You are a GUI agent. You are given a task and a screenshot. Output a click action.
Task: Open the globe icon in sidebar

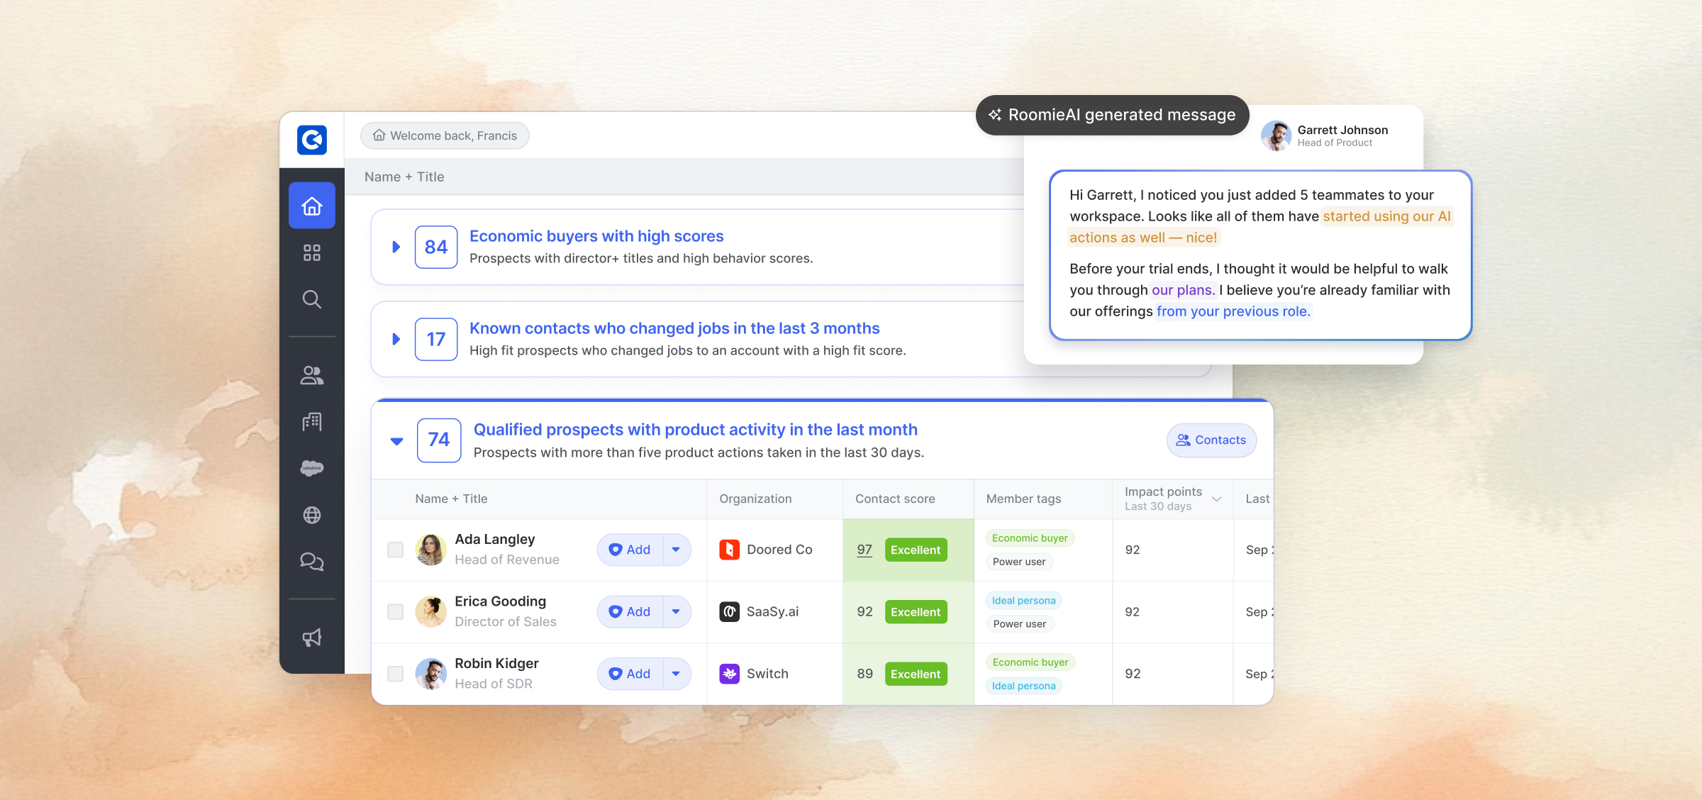[312, 515]
